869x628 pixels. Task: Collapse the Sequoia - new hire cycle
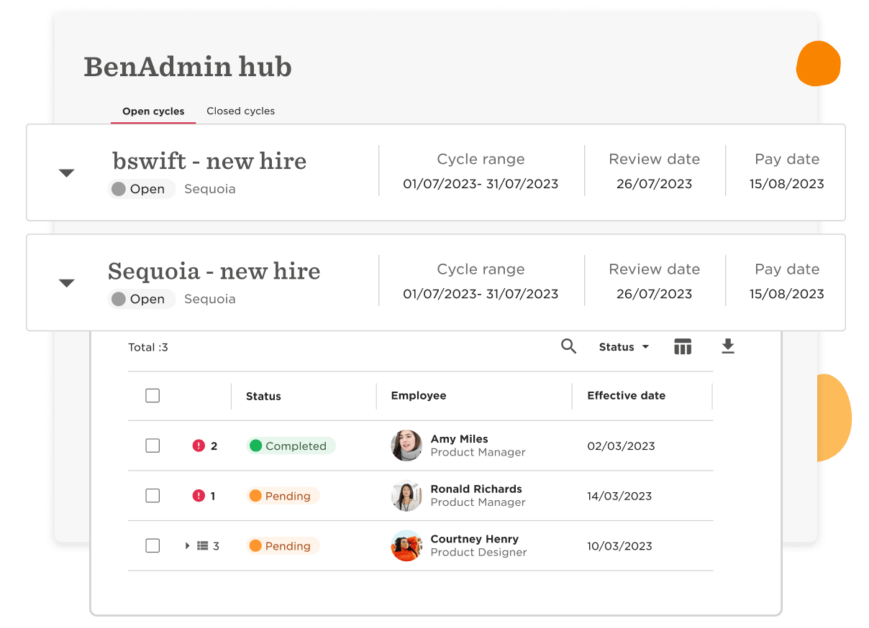pos(66,283)
